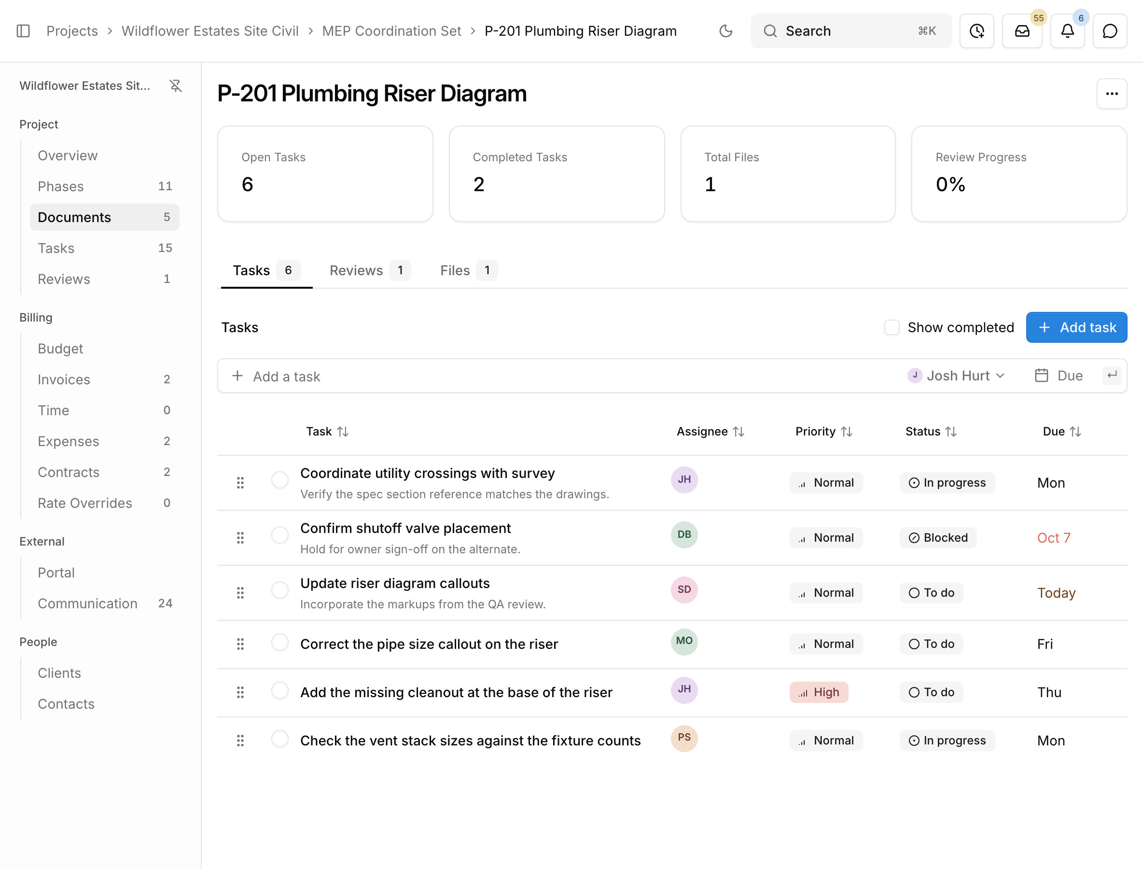
Task: Open Overview in the sidebar
Action: click(104, 155)
